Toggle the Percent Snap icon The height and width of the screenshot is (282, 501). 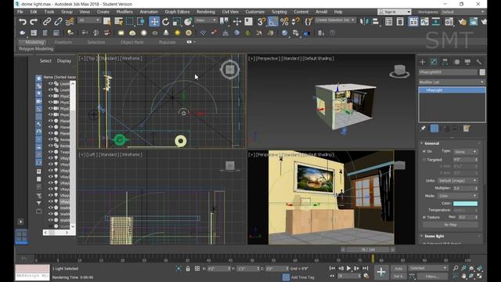pos(284,21)
